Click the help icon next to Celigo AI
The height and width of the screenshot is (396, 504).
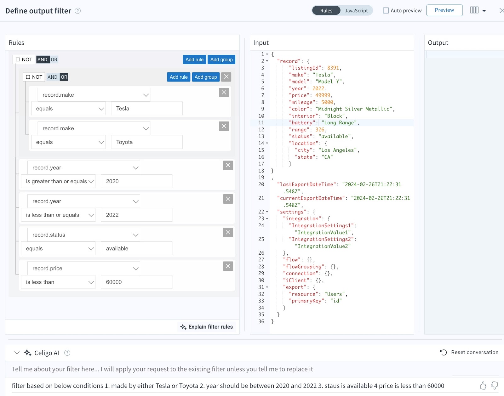(x=67, y=353)
